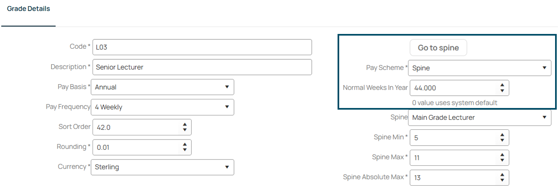The height and width of the screenshot is (189, 560).
Task: Open the Pay Scheme dropdown
Action: click(x=480, y=68)
